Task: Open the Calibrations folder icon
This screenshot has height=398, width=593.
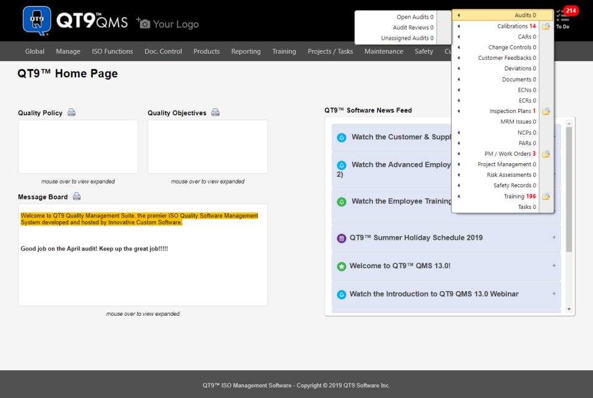Action: pyautogui.click(x=546, y=26)
